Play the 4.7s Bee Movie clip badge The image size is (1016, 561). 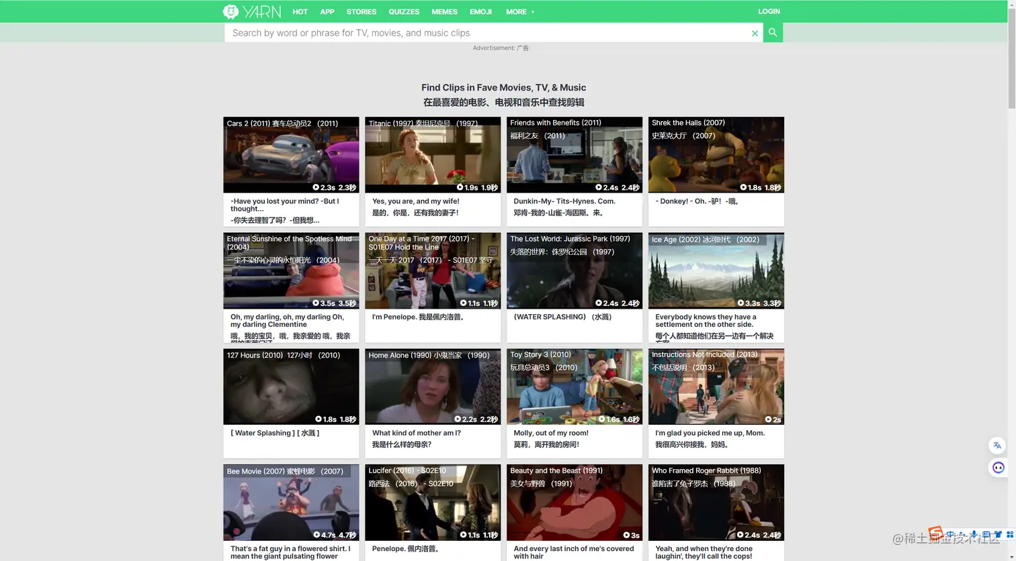coord(334,535)
